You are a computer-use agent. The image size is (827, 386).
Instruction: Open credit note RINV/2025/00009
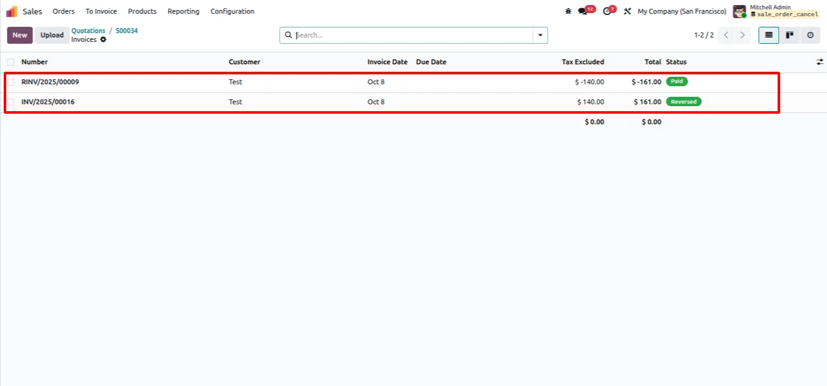pos(50,82)
